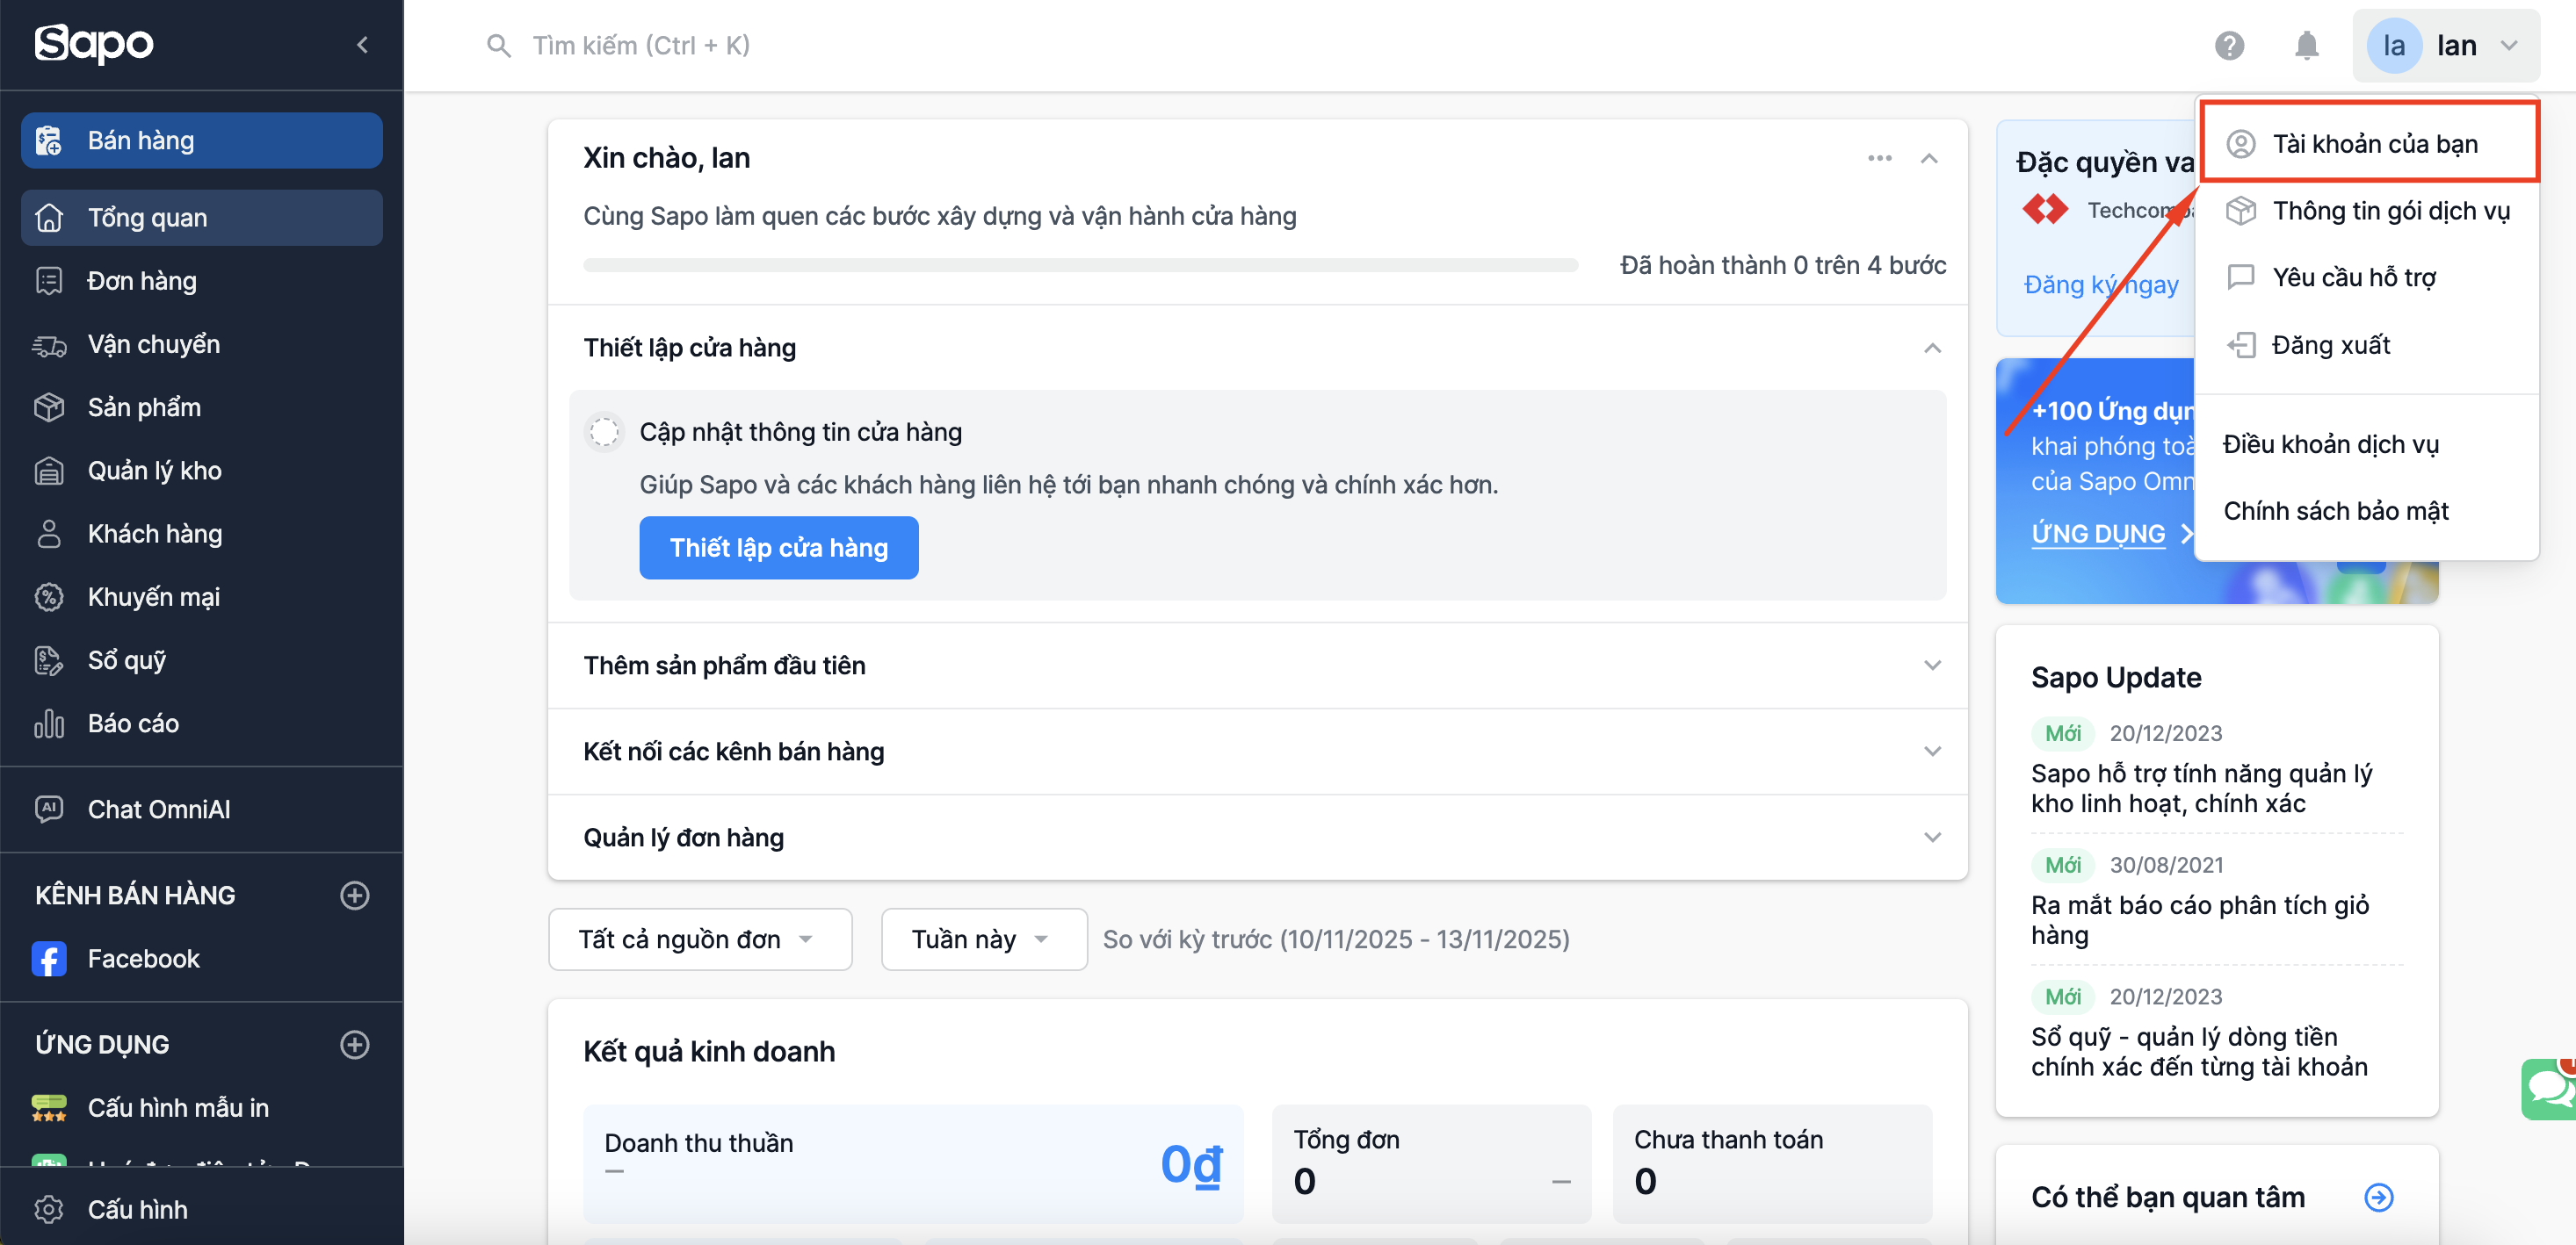This screenshot has height=1245, width=2576.
Task: Expand Thêm sản phẩm đầu tiên section
Action: click(x=1932, y=665)
